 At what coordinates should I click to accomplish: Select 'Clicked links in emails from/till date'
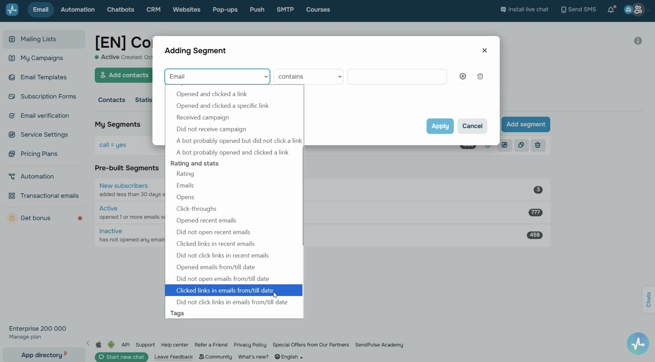(234, 290)
